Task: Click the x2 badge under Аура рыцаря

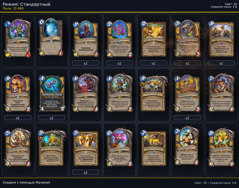Action: coord(221,63)
